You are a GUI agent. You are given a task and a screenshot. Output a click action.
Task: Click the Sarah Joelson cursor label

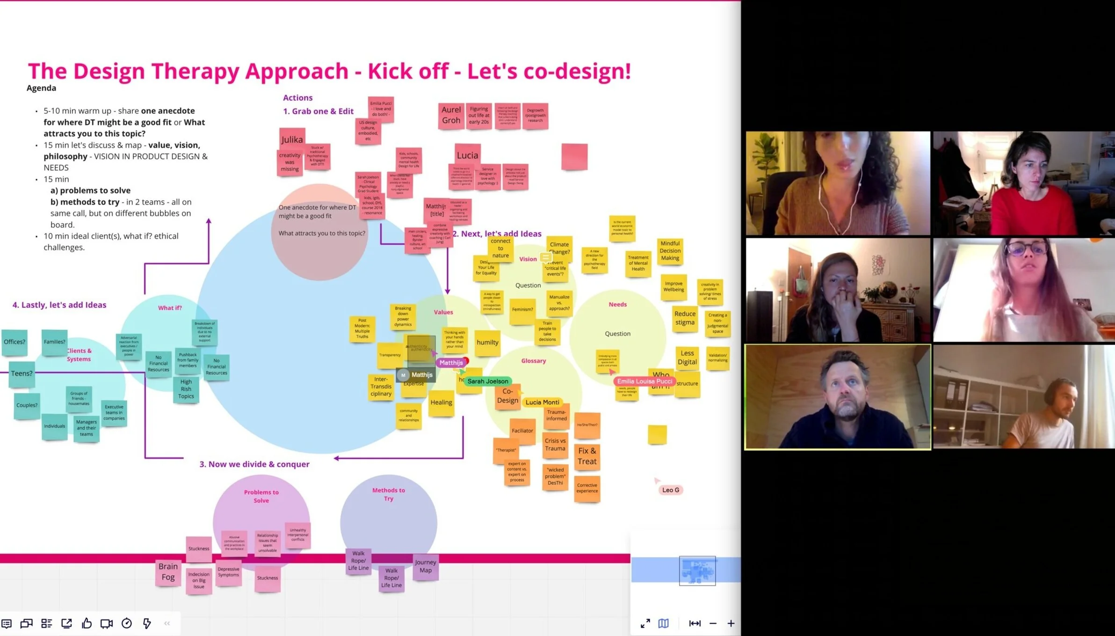(x=488, y=381)
